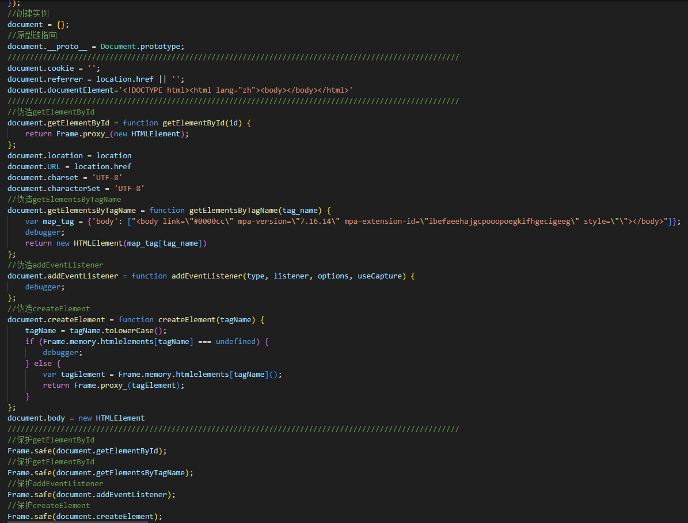Click return new HTMLElement(map_tag[tag_name]) line
The width and height of the screenshot is (688, 523).
click(x=115, y=243)
